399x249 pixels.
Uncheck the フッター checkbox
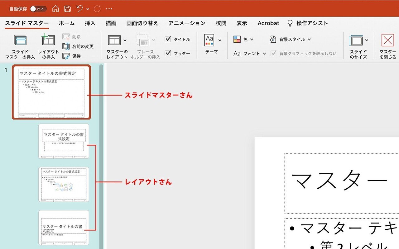[x=168, y=53]
